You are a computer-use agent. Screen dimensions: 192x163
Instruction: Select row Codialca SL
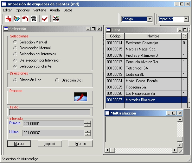pos(146,75)
